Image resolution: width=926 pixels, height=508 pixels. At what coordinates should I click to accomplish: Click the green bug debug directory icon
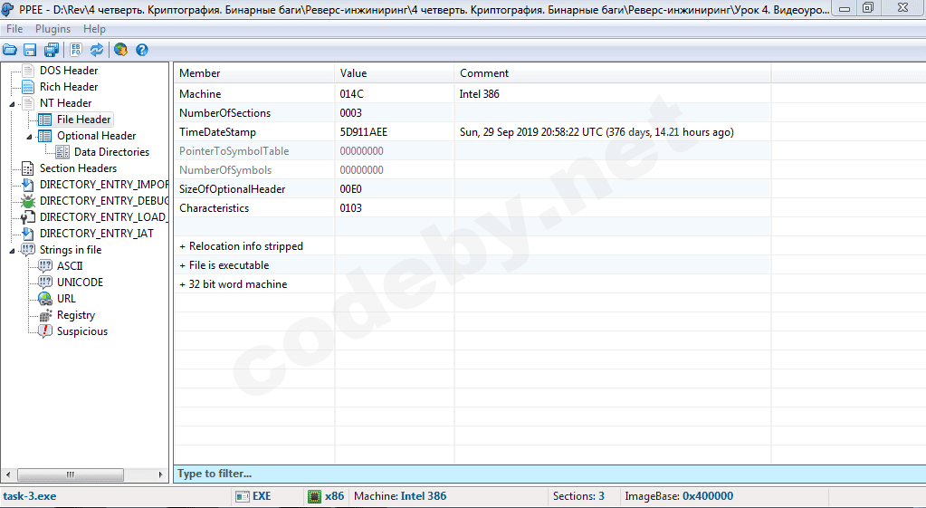pos(28,201)
